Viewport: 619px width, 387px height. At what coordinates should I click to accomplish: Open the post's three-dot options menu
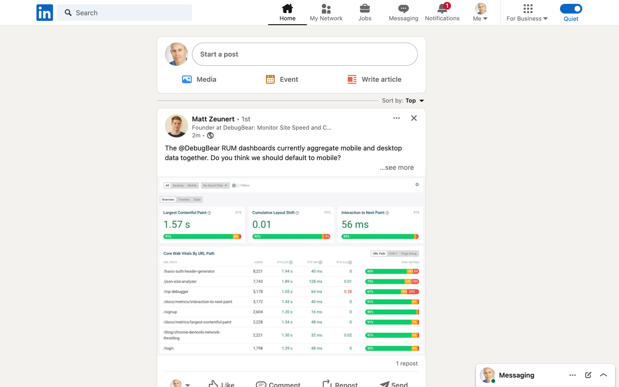(x=397, y=118)
